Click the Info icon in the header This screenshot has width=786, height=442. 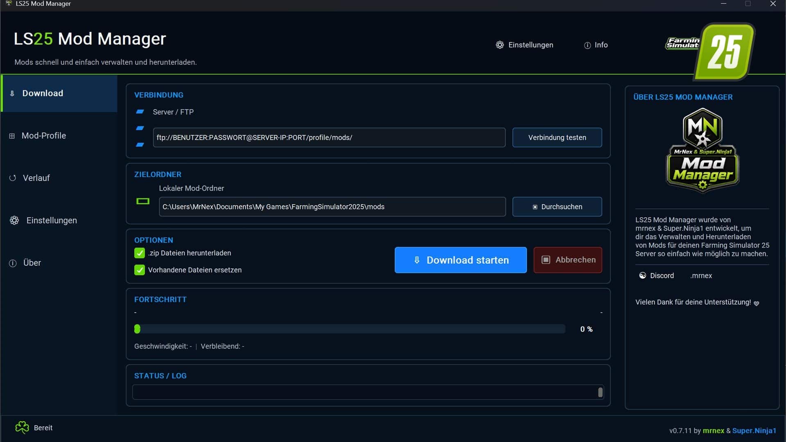pyautogui.click(x=587, y=45)
